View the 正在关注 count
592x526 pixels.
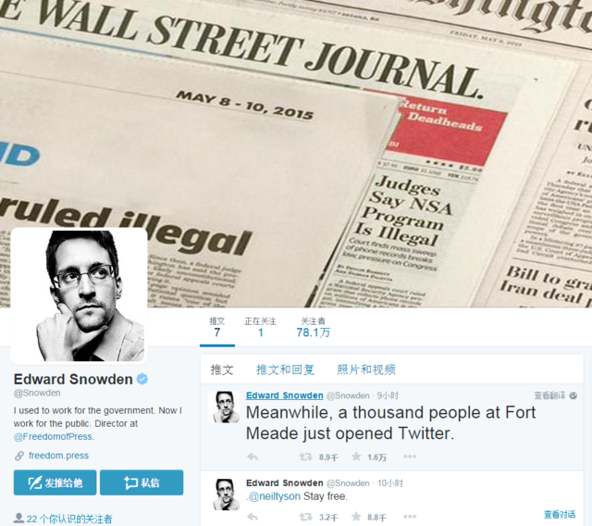[261, 328]
